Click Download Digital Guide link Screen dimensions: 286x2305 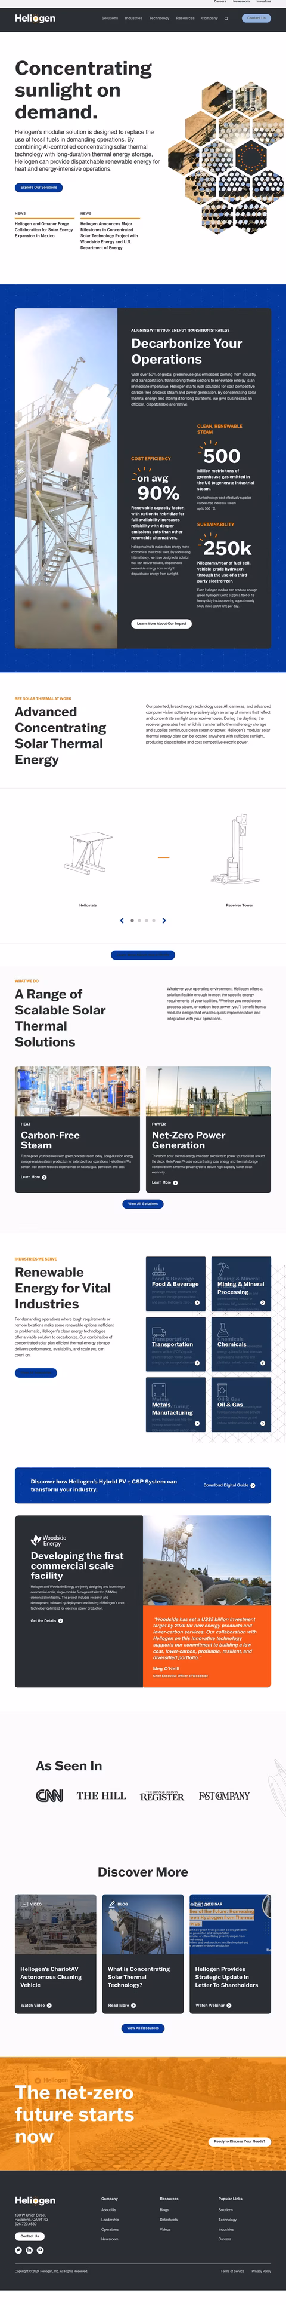[x=229, y=1485]
